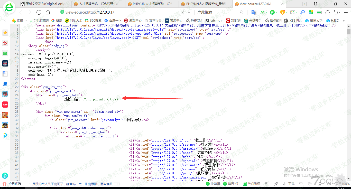Open the green mail sidebar icon
Screen dimensions: 351x189
(5, 53)
